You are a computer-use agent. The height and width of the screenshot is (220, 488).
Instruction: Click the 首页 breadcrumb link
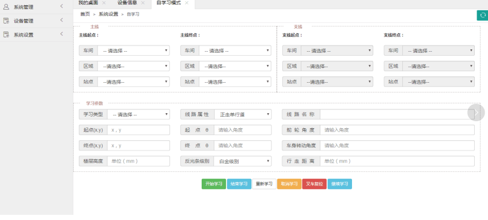[x=85, y=14]
